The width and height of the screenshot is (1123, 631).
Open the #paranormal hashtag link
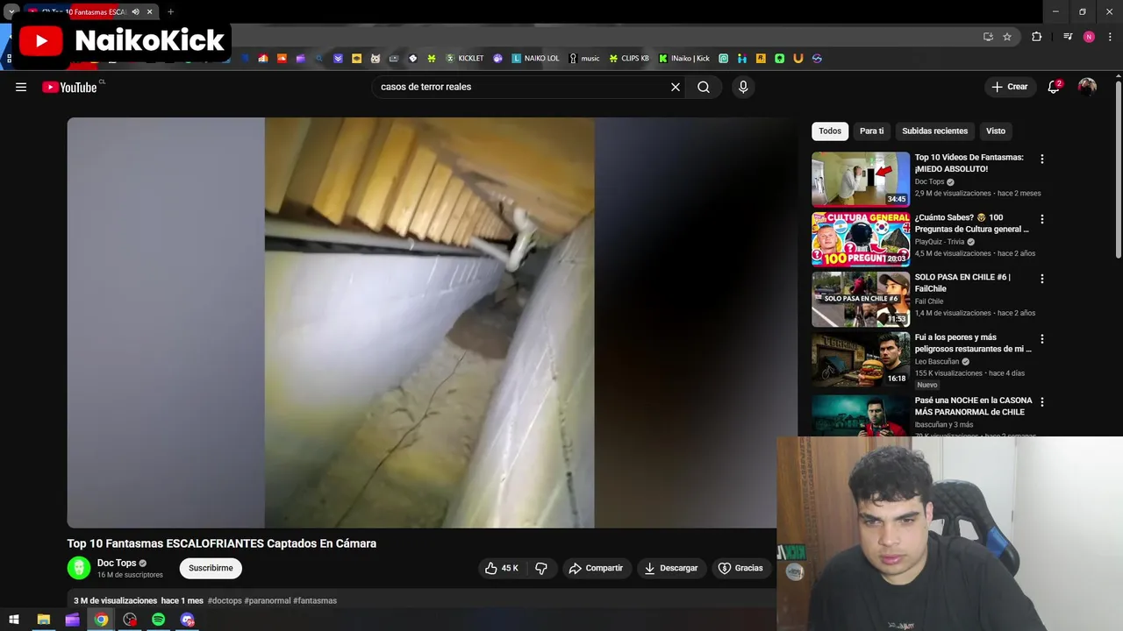tap(268, 600)
